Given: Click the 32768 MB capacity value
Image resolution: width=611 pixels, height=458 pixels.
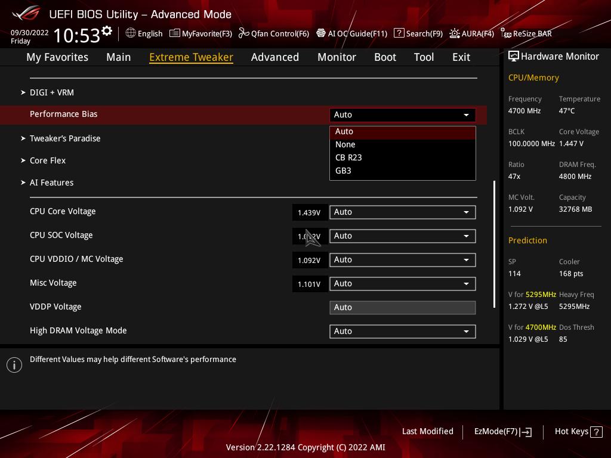Looking at the screenshot, I should point(576,209).
